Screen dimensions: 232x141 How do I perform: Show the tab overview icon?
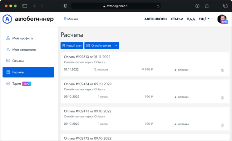[x=225, y=6]
